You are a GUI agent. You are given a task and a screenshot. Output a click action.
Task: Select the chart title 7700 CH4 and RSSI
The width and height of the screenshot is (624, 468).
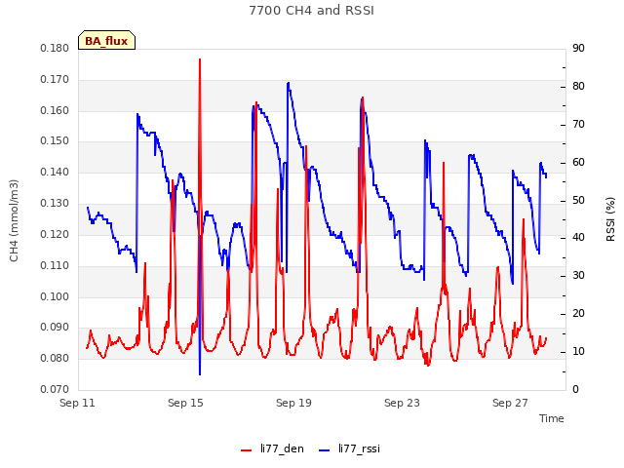[312, 11]
